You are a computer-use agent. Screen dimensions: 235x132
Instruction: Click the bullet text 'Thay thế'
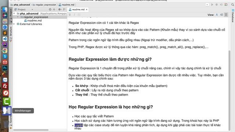tap(82, 95)
